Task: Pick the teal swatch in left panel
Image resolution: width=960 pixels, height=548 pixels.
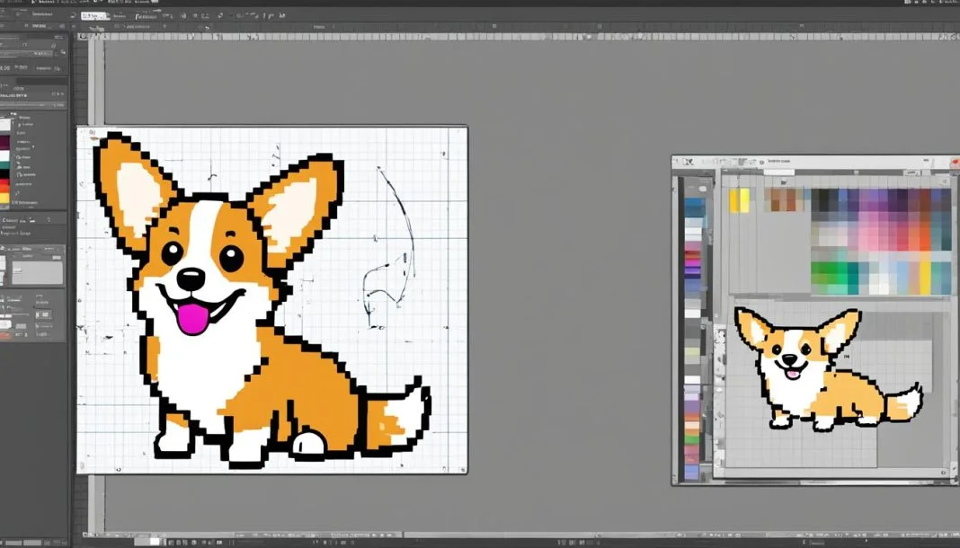Action: click(x=4, y=164)
